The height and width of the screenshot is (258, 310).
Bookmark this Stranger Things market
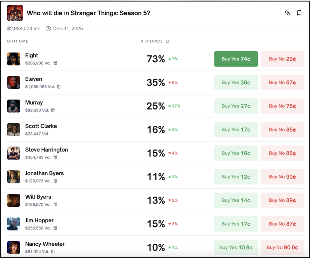299,13
